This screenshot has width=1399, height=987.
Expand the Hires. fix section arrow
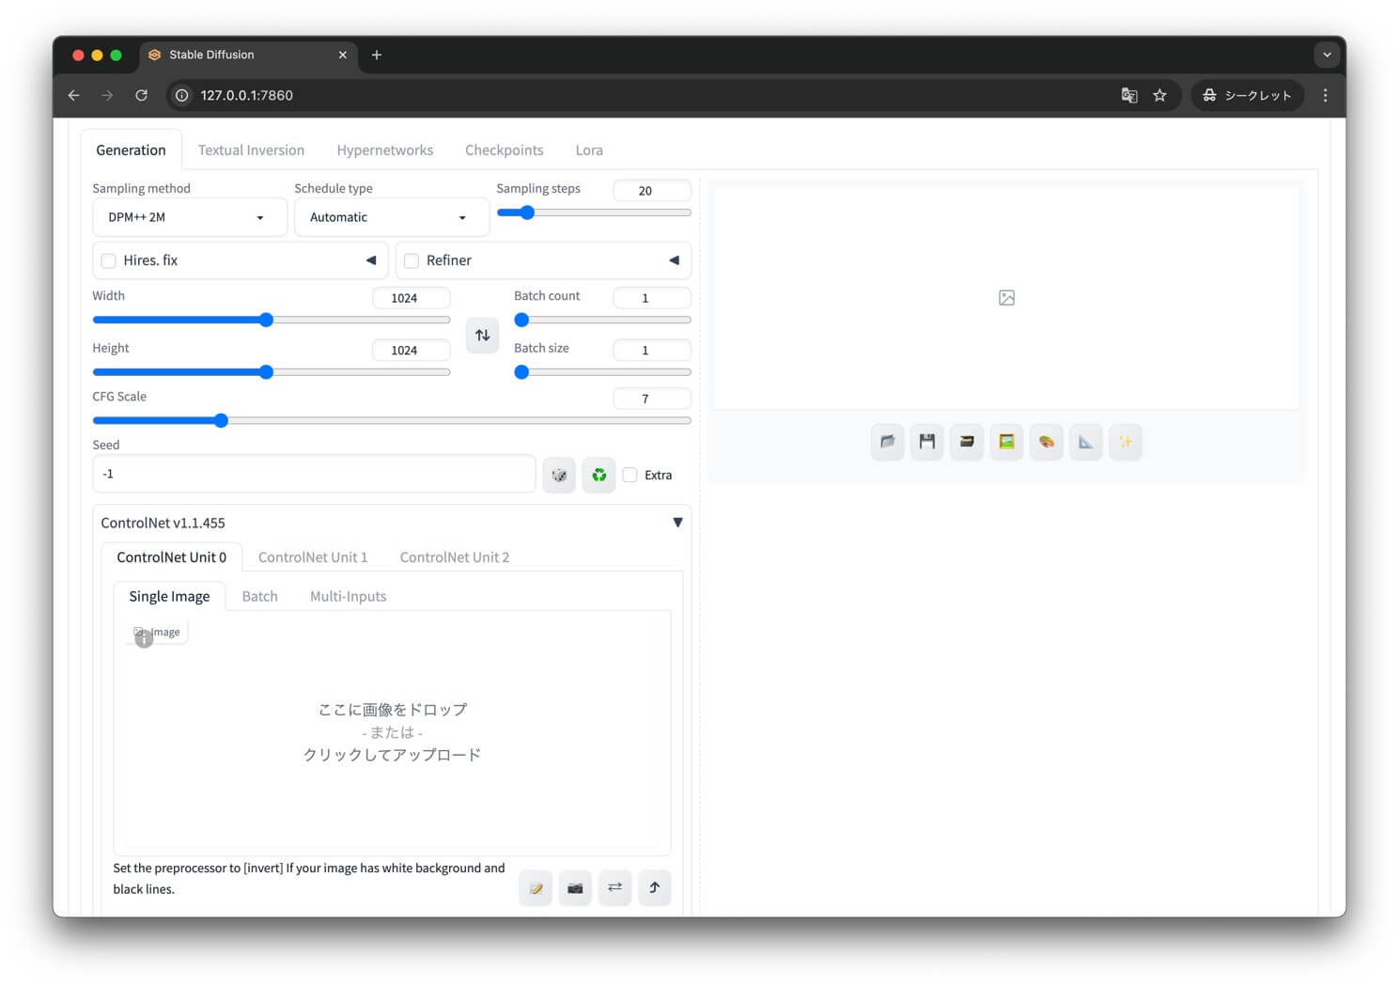371,260
